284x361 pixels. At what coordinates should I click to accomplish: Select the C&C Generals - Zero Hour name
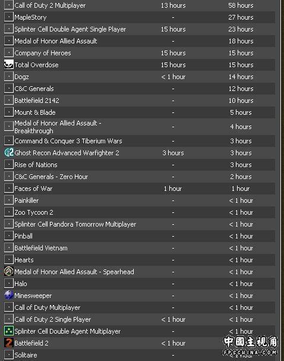(x=51, y=177)
